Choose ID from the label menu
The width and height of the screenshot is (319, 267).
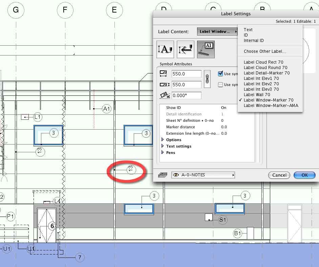(x=246, y=35)
